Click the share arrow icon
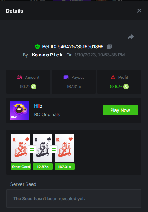 pyautogui.click(x=131, y=37)
